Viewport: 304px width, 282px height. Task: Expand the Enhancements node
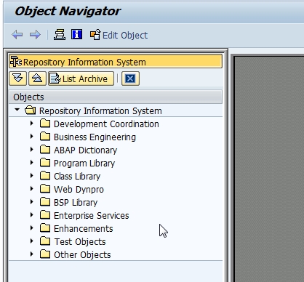click(32, 228)
